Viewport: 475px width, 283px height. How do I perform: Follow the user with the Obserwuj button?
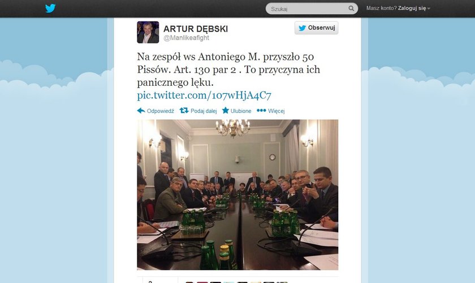tap(316, 28)
